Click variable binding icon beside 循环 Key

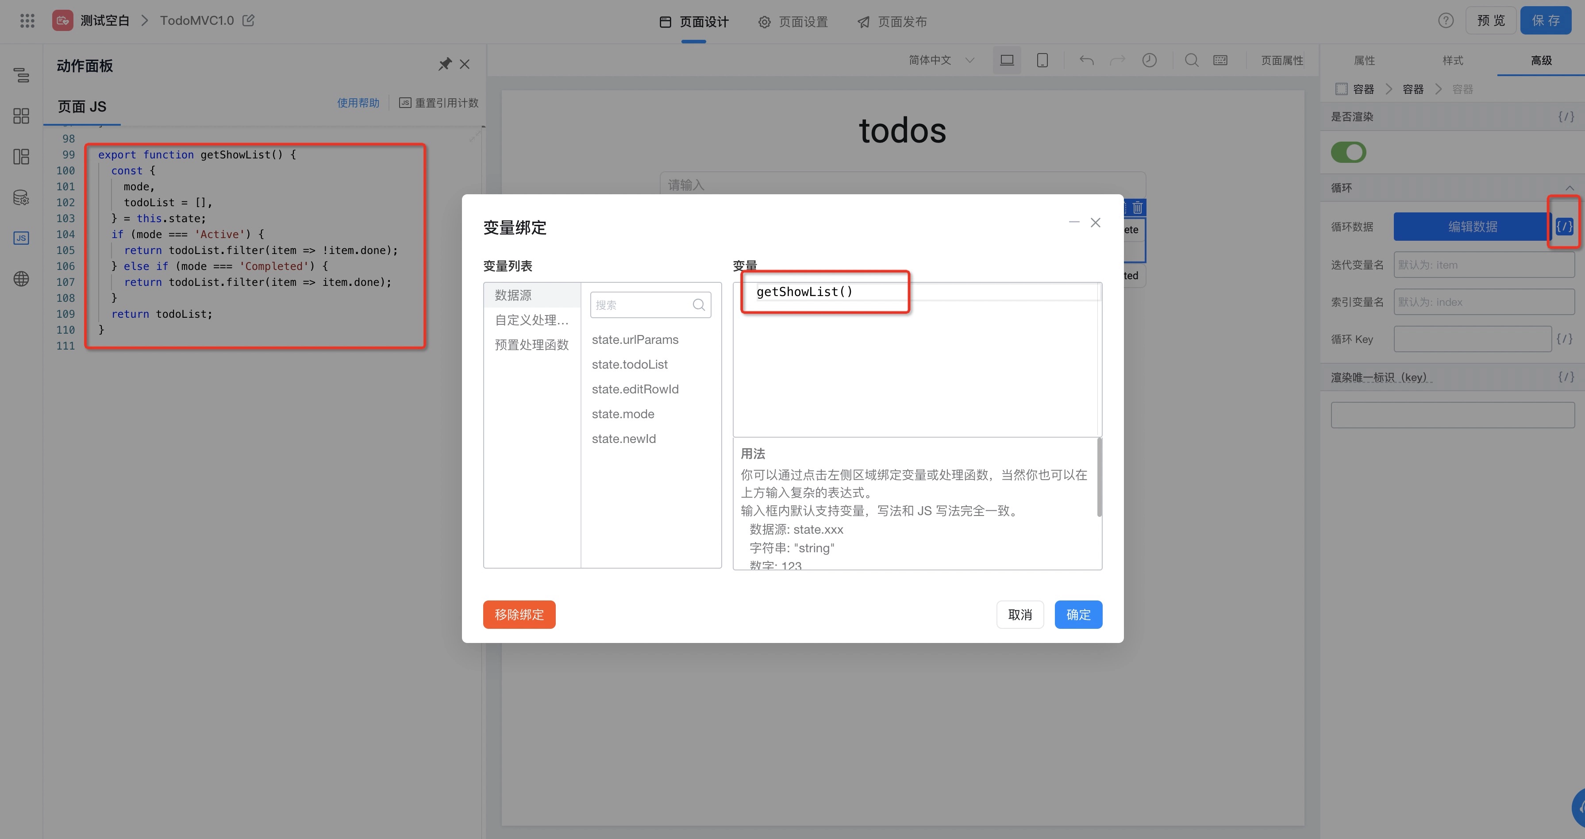click(1564, 339)
